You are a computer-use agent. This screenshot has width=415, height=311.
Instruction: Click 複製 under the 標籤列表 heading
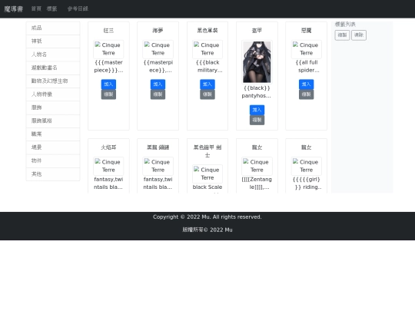point(342,35)
